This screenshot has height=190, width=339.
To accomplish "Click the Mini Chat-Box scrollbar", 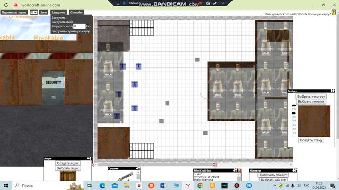I will (239, 176).
